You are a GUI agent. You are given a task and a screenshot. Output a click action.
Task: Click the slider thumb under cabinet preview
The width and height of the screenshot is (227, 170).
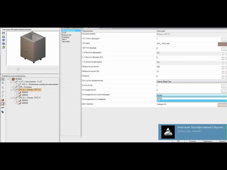(x=18, y=69)
